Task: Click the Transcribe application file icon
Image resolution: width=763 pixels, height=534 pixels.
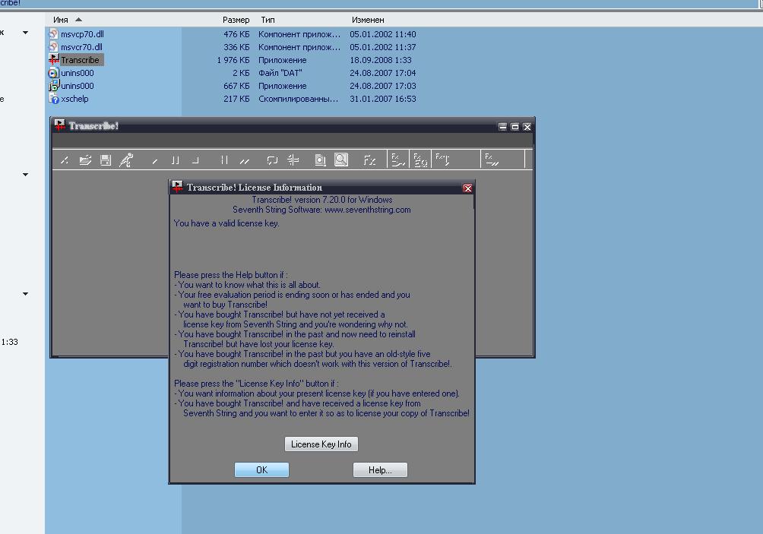Action: [53, 59]
